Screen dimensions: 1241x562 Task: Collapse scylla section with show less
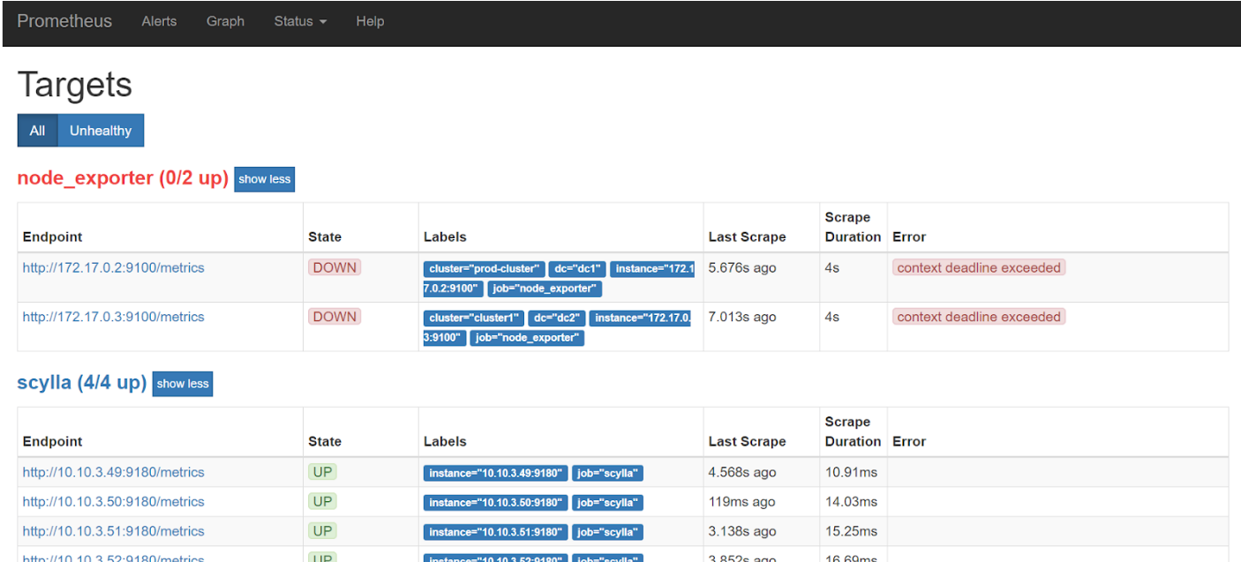(x=183, y=384)
